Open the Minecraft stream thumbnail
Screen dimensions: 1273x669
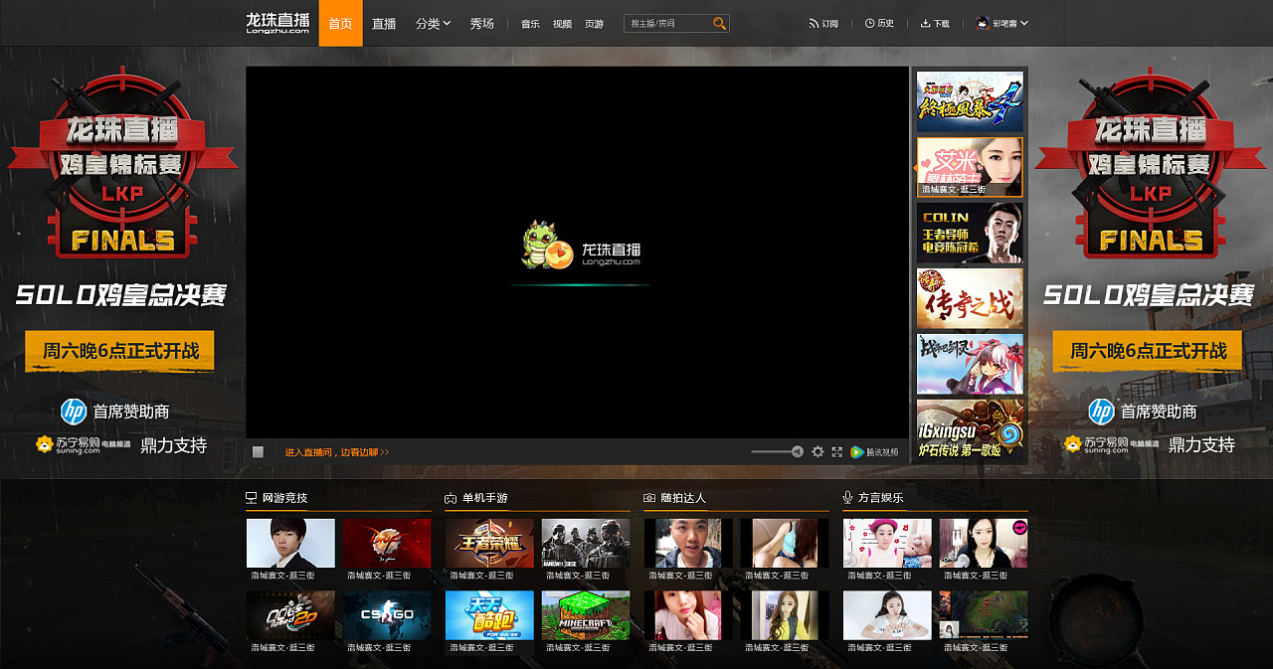click(x=585, y=615)
